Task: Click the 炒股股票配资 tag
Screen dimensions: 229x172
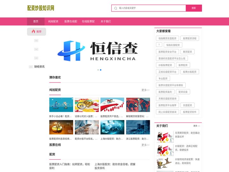Action: coord(165,65)
